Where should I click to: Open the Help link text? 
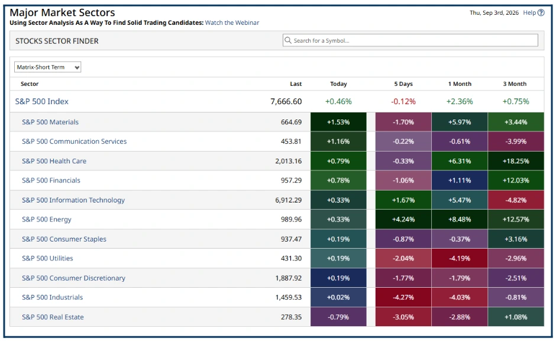529,13
